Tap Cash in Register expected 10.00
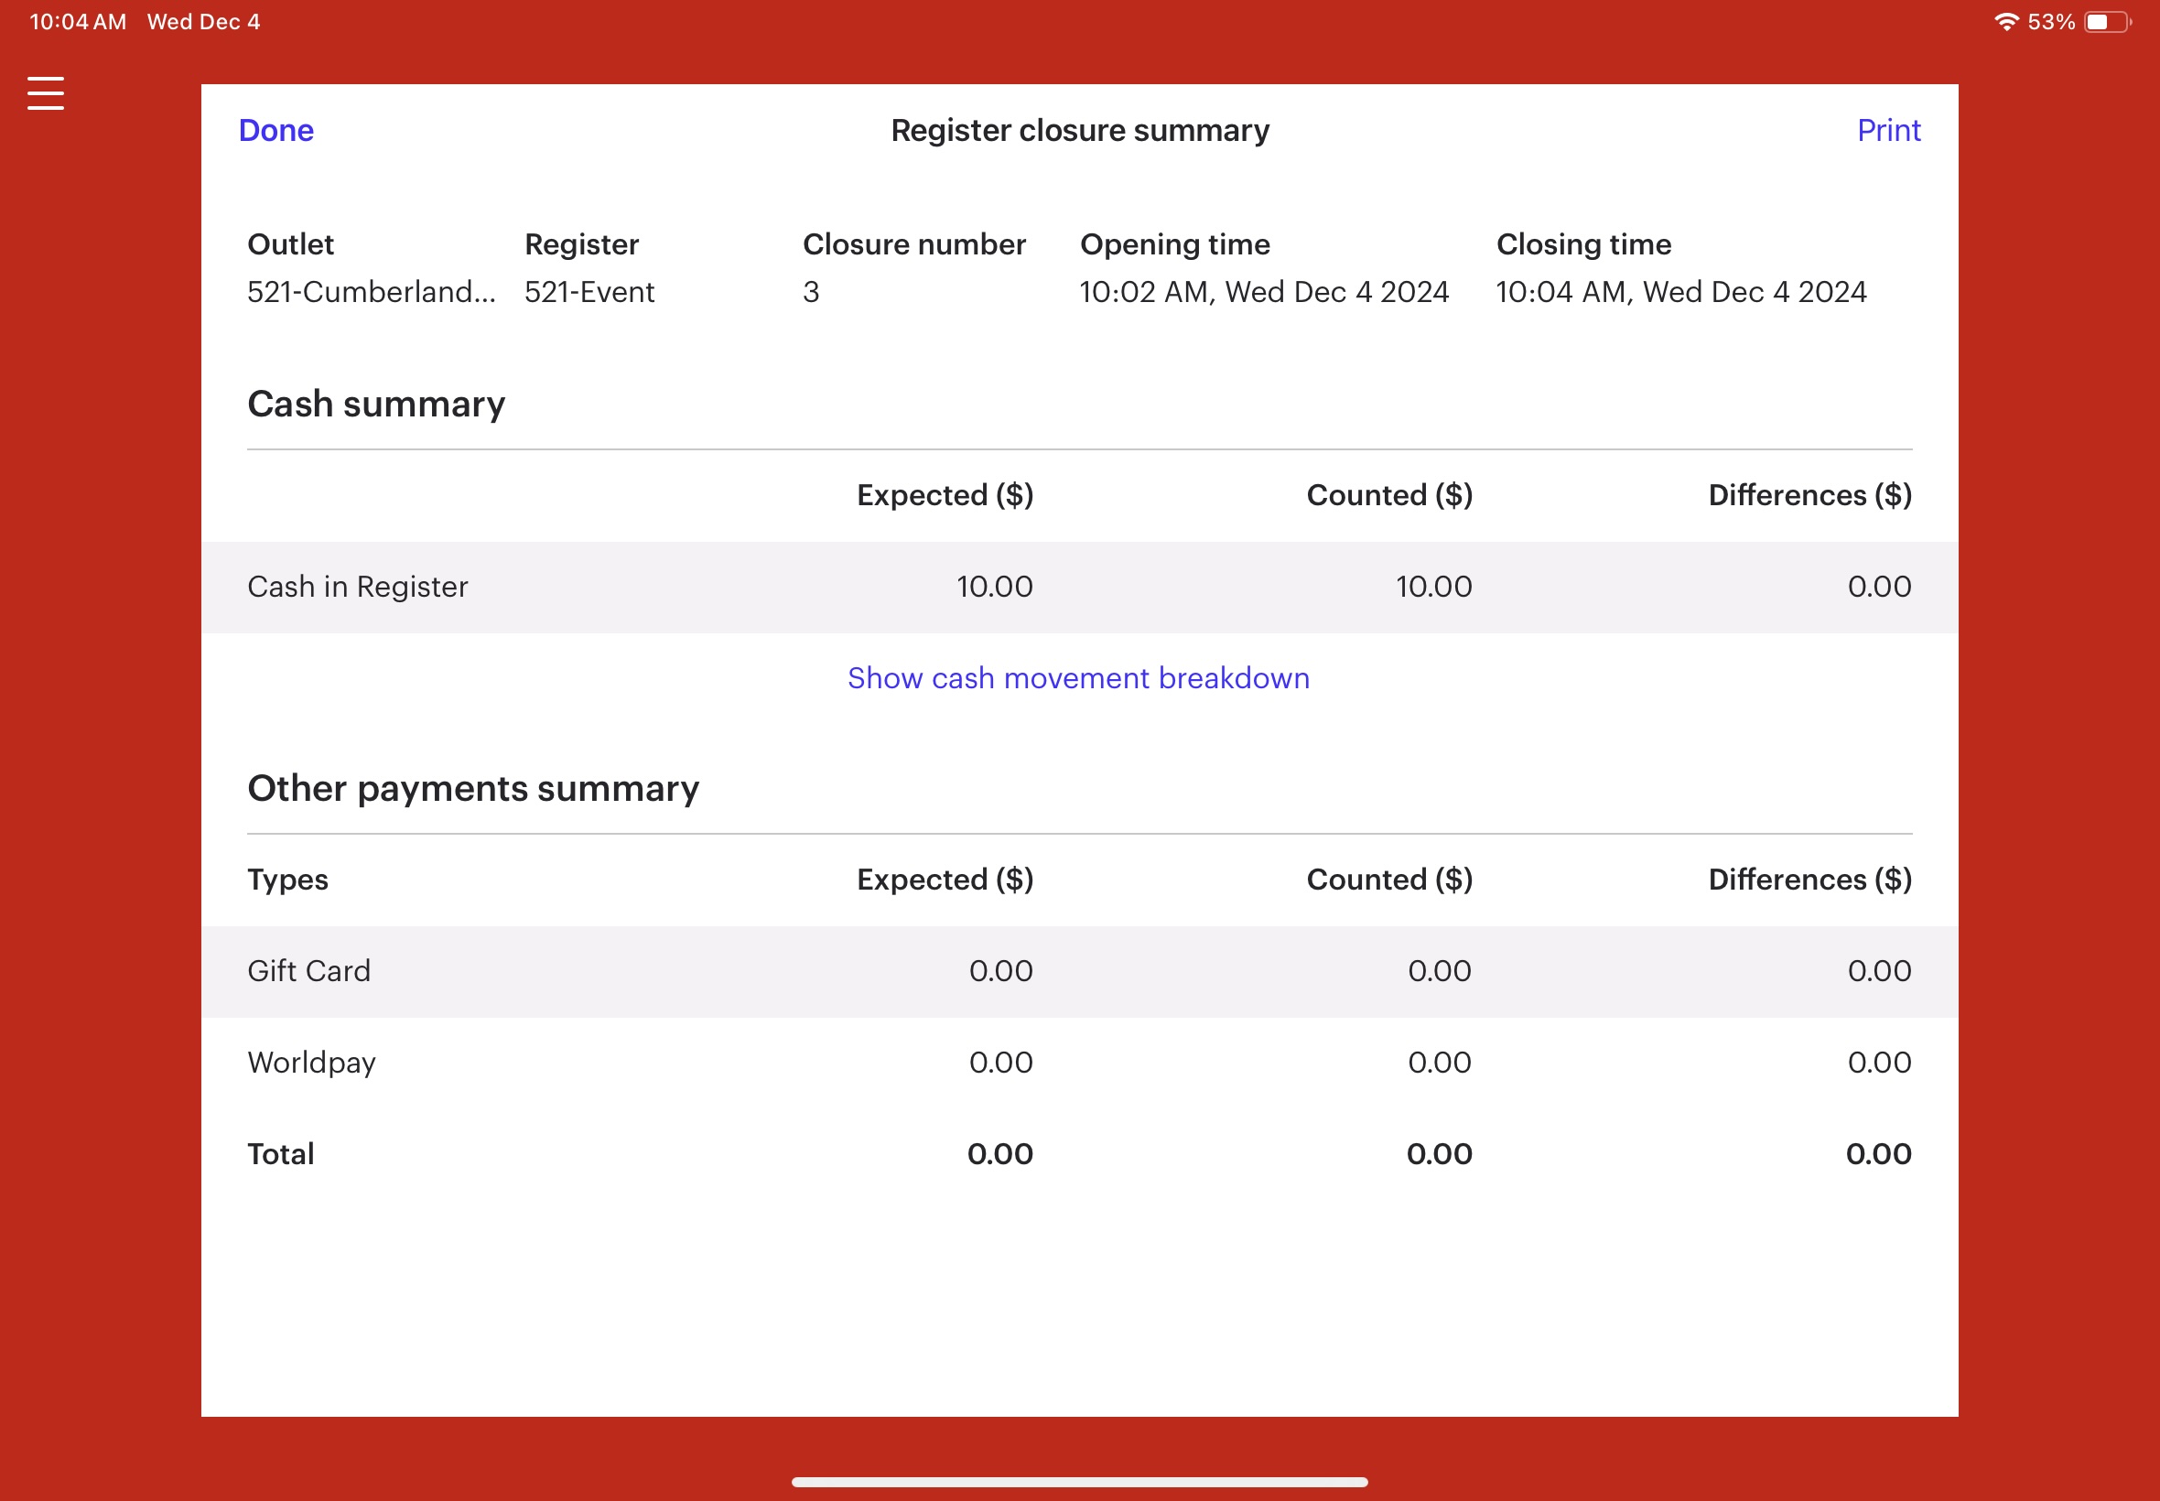Screen dimensions: 2160x1501 pos(995,587)
